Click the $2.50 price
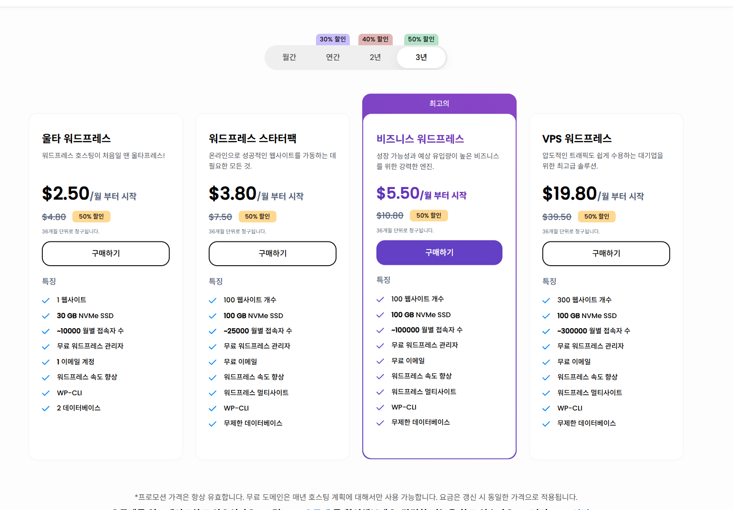 click(66, 193)
